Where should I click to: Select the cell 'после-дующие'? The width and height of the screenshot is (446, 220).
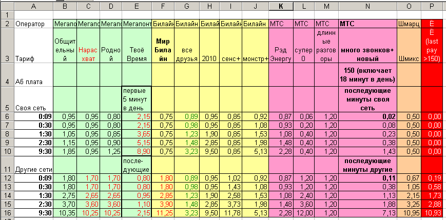[137, 165]
